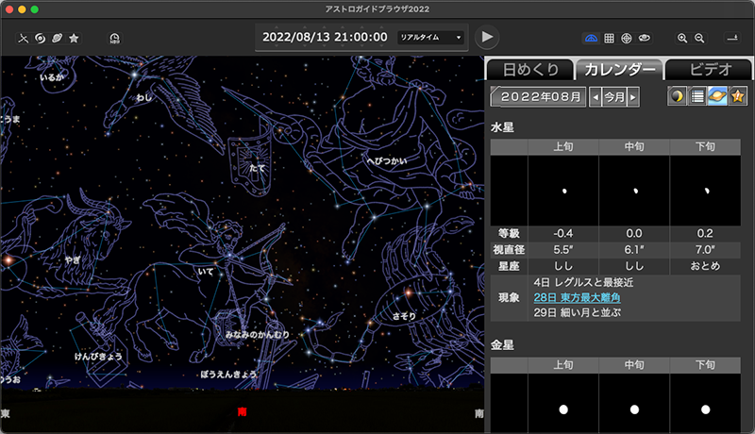
Task: Click the 2022年08月 month label
Action: [540, 97]
